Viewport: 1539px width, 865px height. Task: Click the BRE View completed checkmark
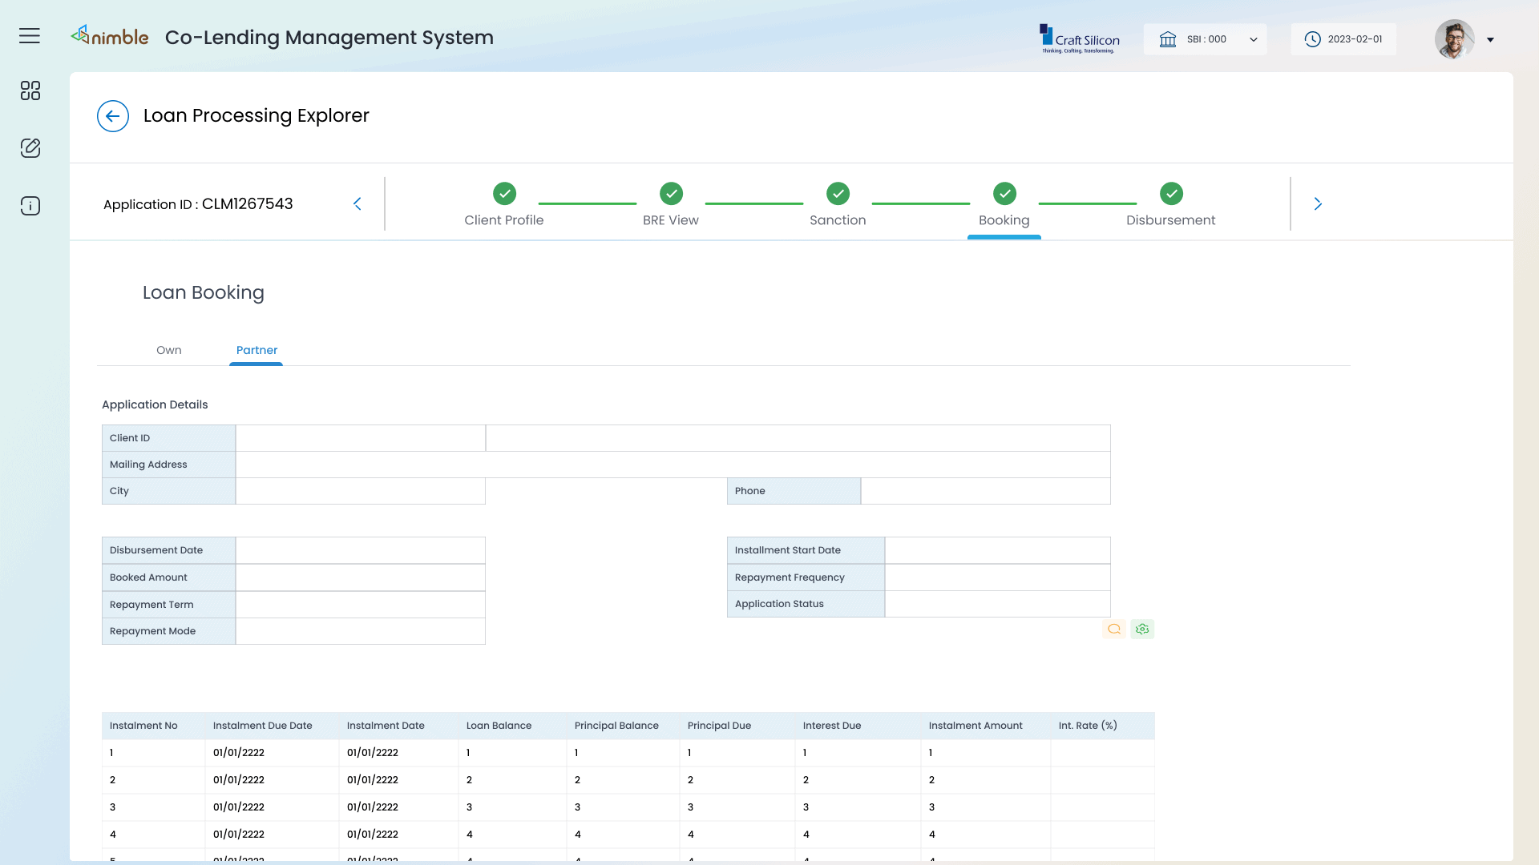click(670, 193)
